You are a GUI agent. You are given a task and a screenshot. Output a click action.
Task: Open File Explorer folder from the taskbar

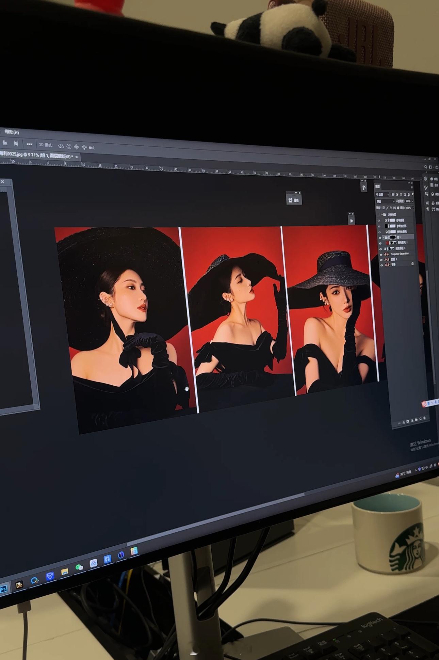pos(64,572)
